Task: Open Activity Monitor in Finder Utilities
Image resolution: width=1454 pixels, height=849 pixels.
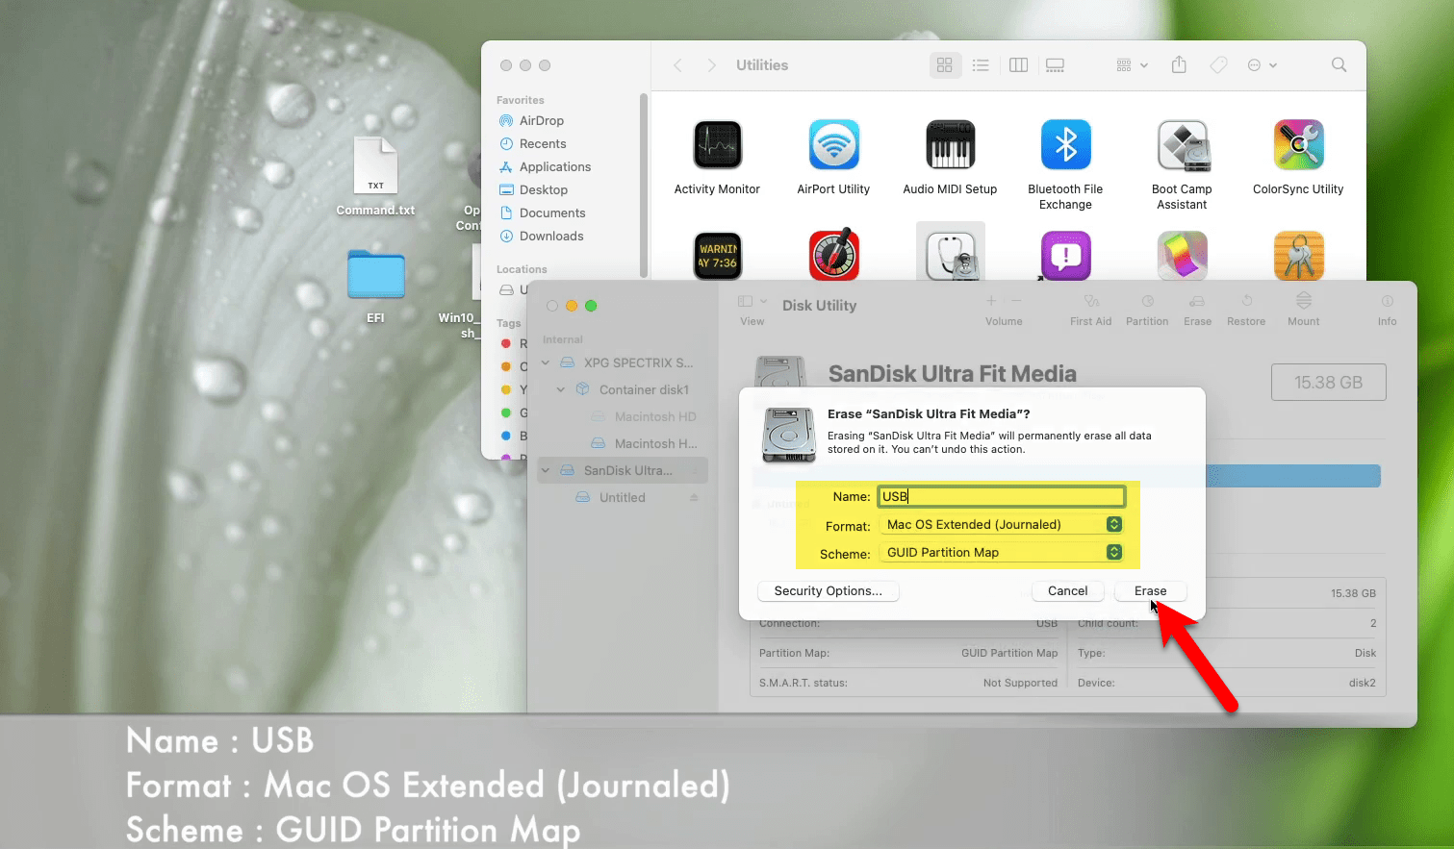Action: point(717,145)
